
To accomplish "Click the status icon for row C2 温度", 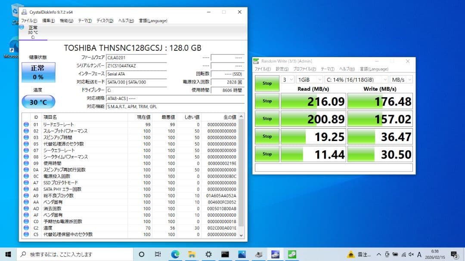I will 26,228.
